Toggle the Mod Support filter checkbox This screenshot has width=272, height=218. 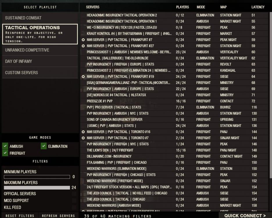74,201
